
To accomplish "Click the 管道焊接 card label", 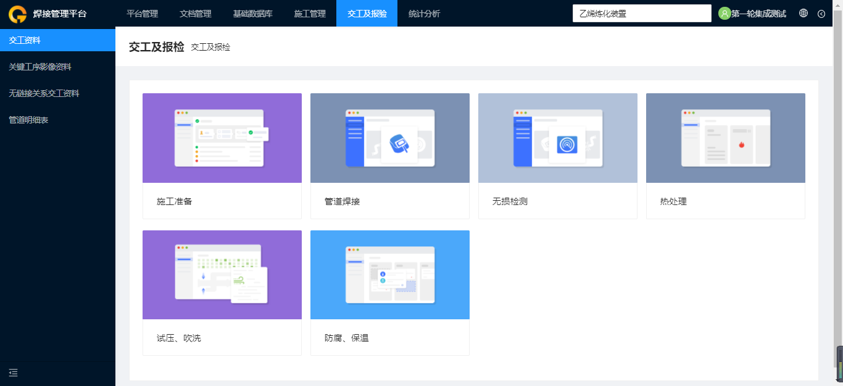I will pyautogui.click(x=343, y=201).
